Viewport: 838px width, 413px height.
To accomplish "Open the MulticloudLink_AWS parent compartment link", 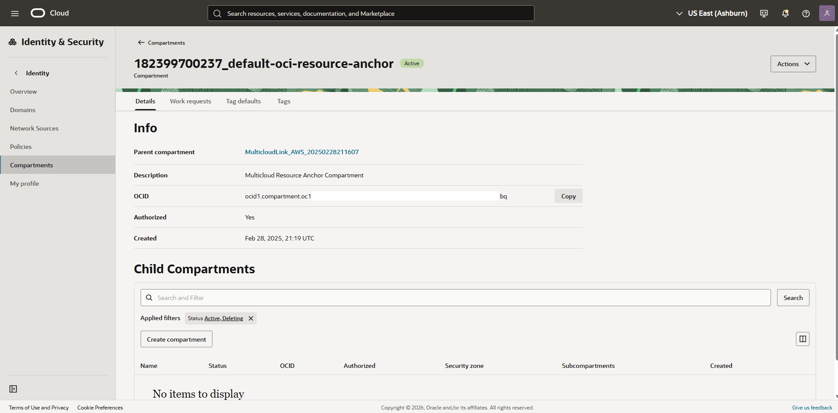I will tap(302, 152).
